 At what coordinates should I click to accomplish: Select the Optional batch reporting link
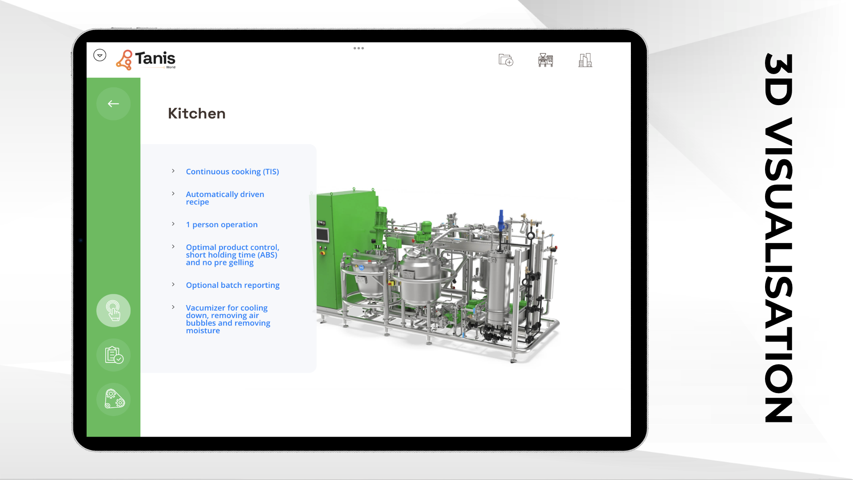pos(232,285)
